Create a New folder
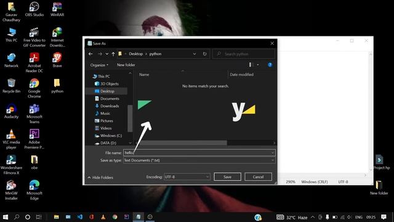 click(126, 65)
